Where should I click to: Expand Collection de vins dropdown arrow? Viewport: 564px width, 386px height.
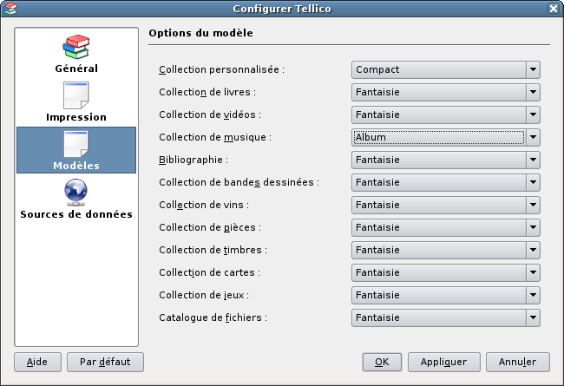coord(533,205)
